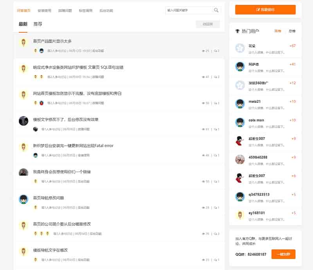Open author avatar of the SQL语句出错 post
The image size is (313, 270).
click(x=23, y=69)
